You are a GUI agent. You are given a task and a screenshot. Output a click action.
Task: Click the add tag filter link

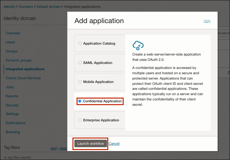tap(53, 148)
